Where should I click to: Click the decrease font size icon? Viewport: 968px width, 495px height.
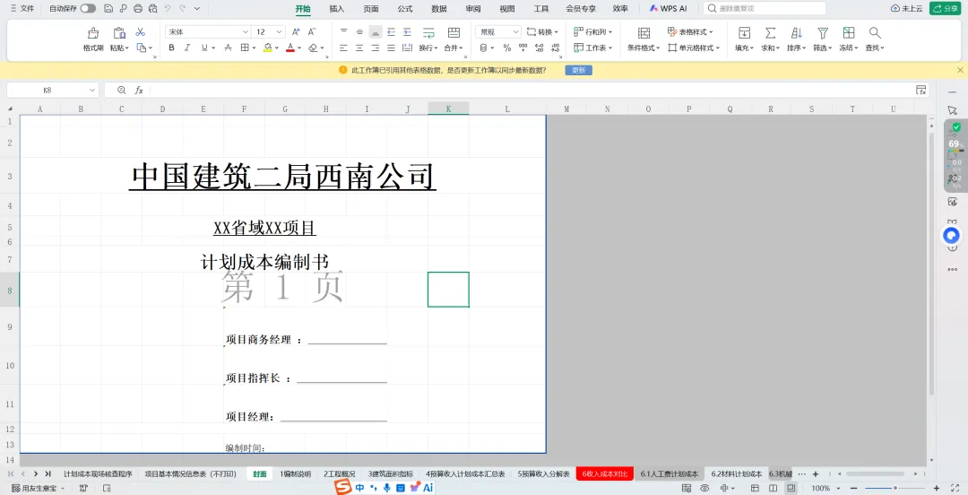(312, 31)
